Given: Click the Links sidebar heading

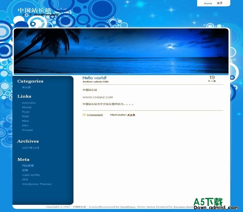Looking at the screenshot, I should (24, 96).
